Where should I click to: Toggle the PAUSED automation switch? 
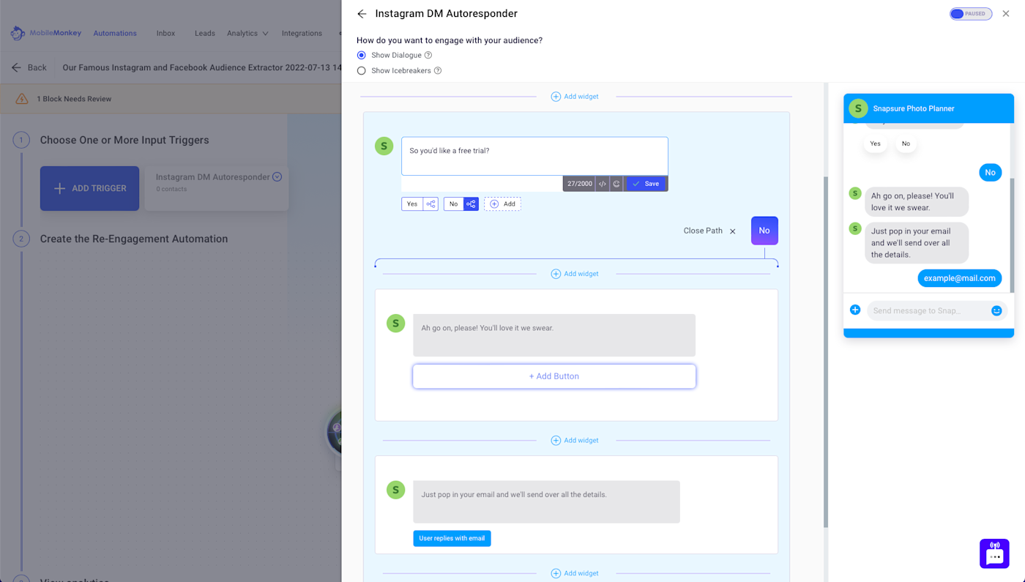[971, 14]
